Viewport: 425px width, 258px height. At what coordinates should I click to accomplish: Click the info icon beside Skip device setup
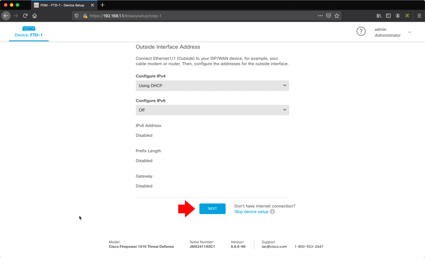point(272,211)
